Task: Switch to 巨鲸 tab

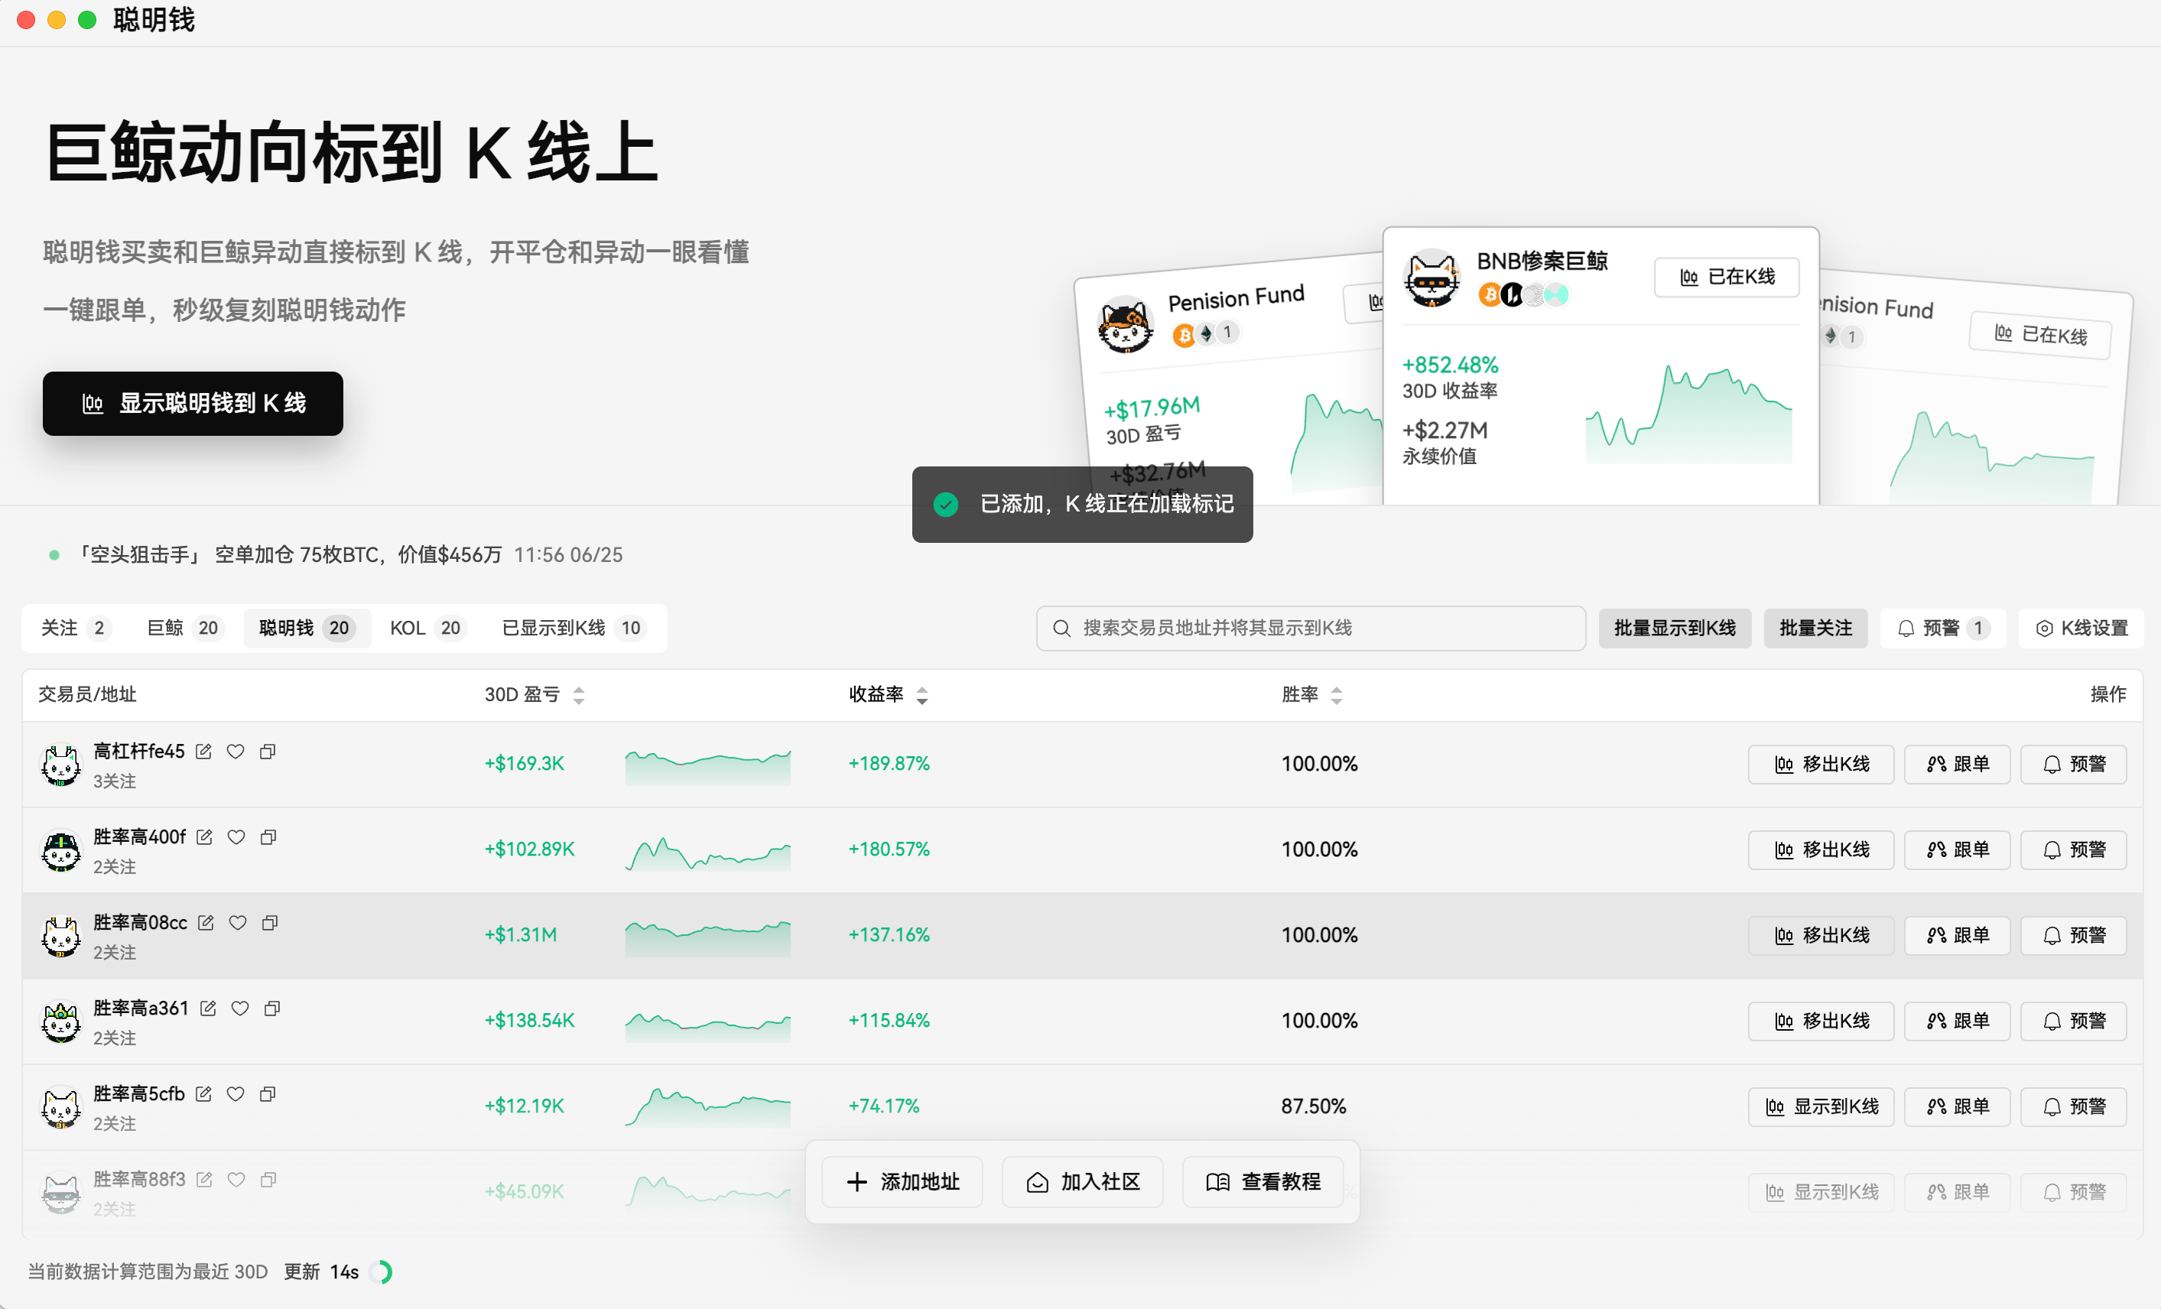Action: tap(184, 628)
